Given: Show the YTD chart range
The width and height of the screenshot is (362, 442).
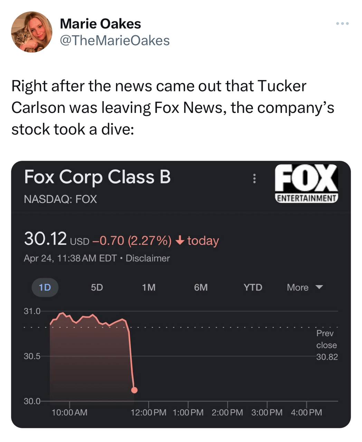Looking at the screenshot, I should [x=253, y=287].
